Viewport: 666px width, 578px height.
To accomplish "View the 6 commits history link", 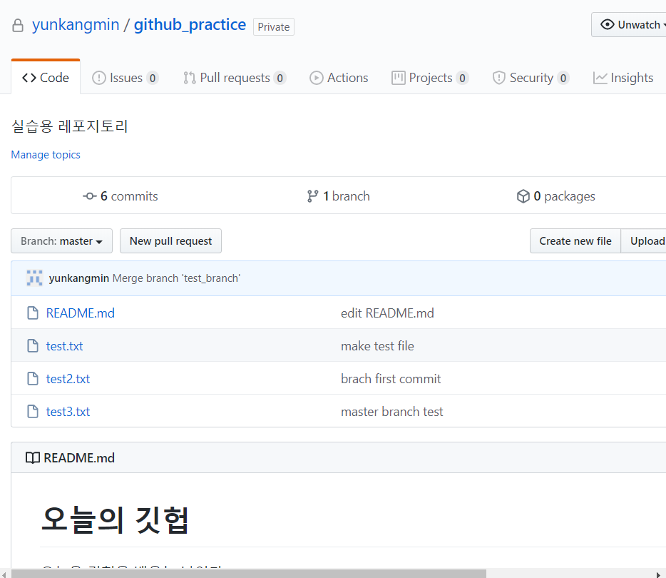I will 121,196.
